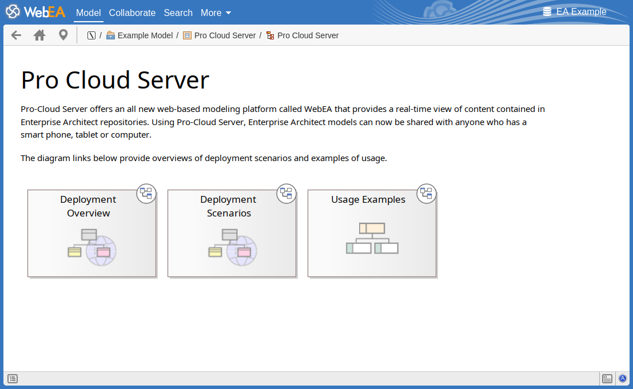633x389 pixels.
Task: Click the WebEA logo
Action: 35,12
